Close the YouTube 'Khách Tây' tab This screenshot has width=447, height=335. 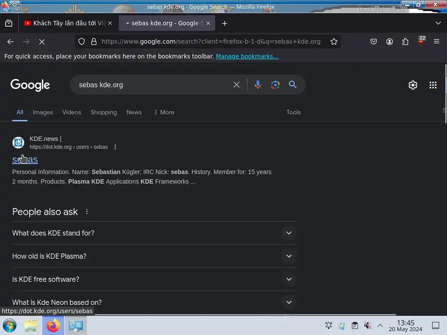[110, 23]
